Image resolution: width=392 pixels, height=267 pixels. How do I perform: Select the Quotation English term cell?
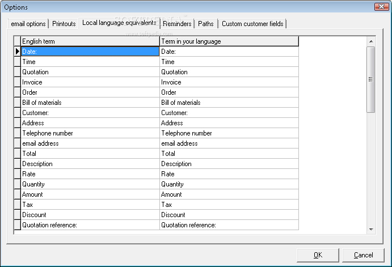tap(90, 72)
